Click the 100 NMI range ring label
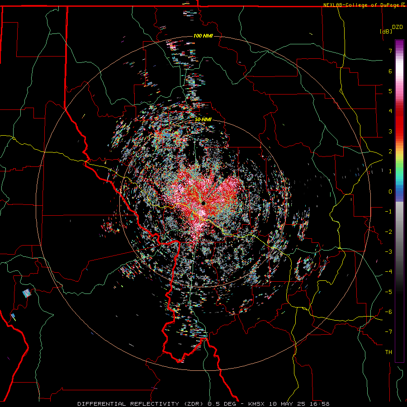 coord(203,36)
